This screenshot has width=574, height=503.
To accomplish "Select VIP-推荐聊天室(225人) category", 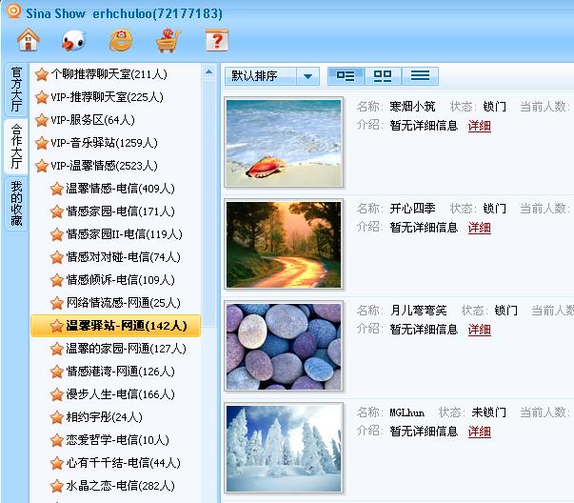I will [x=107, y=97].
